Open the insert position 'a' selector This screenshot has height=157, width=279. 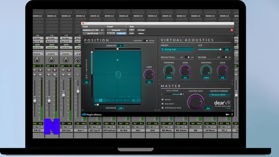click(102, 30)
